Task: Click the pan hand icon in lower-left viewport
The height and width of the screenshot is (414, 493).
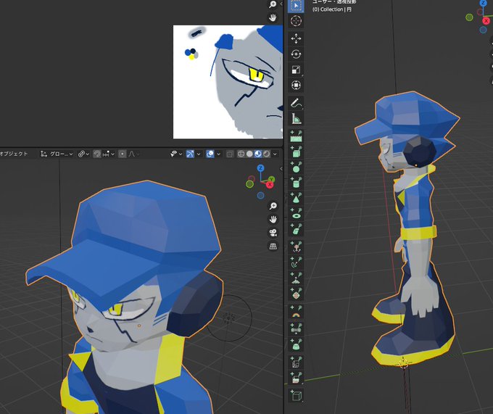Action: pyautogui.click(x=273, y=220)
